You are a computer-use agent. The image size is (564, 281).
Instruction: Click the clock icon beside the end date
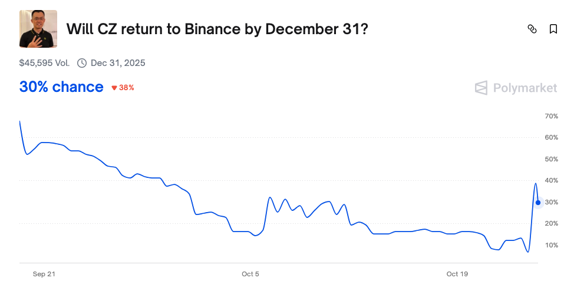[x=82, y=63]
